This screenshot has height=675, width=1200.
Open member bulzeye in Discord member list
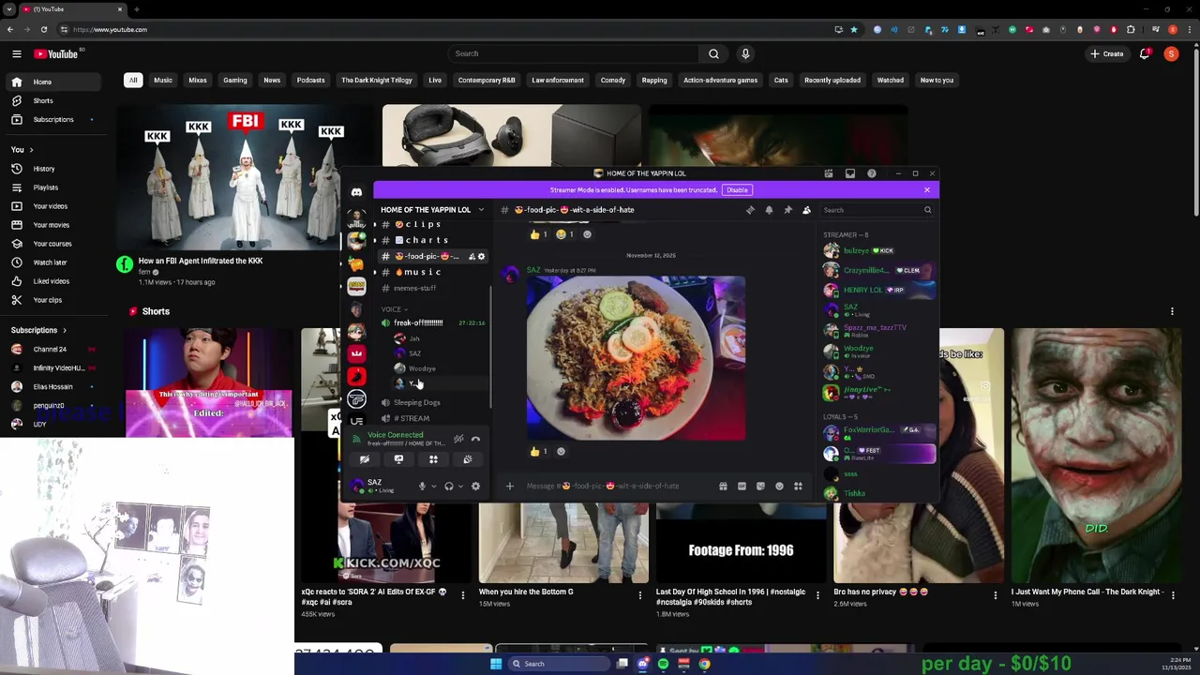point(877,251)
